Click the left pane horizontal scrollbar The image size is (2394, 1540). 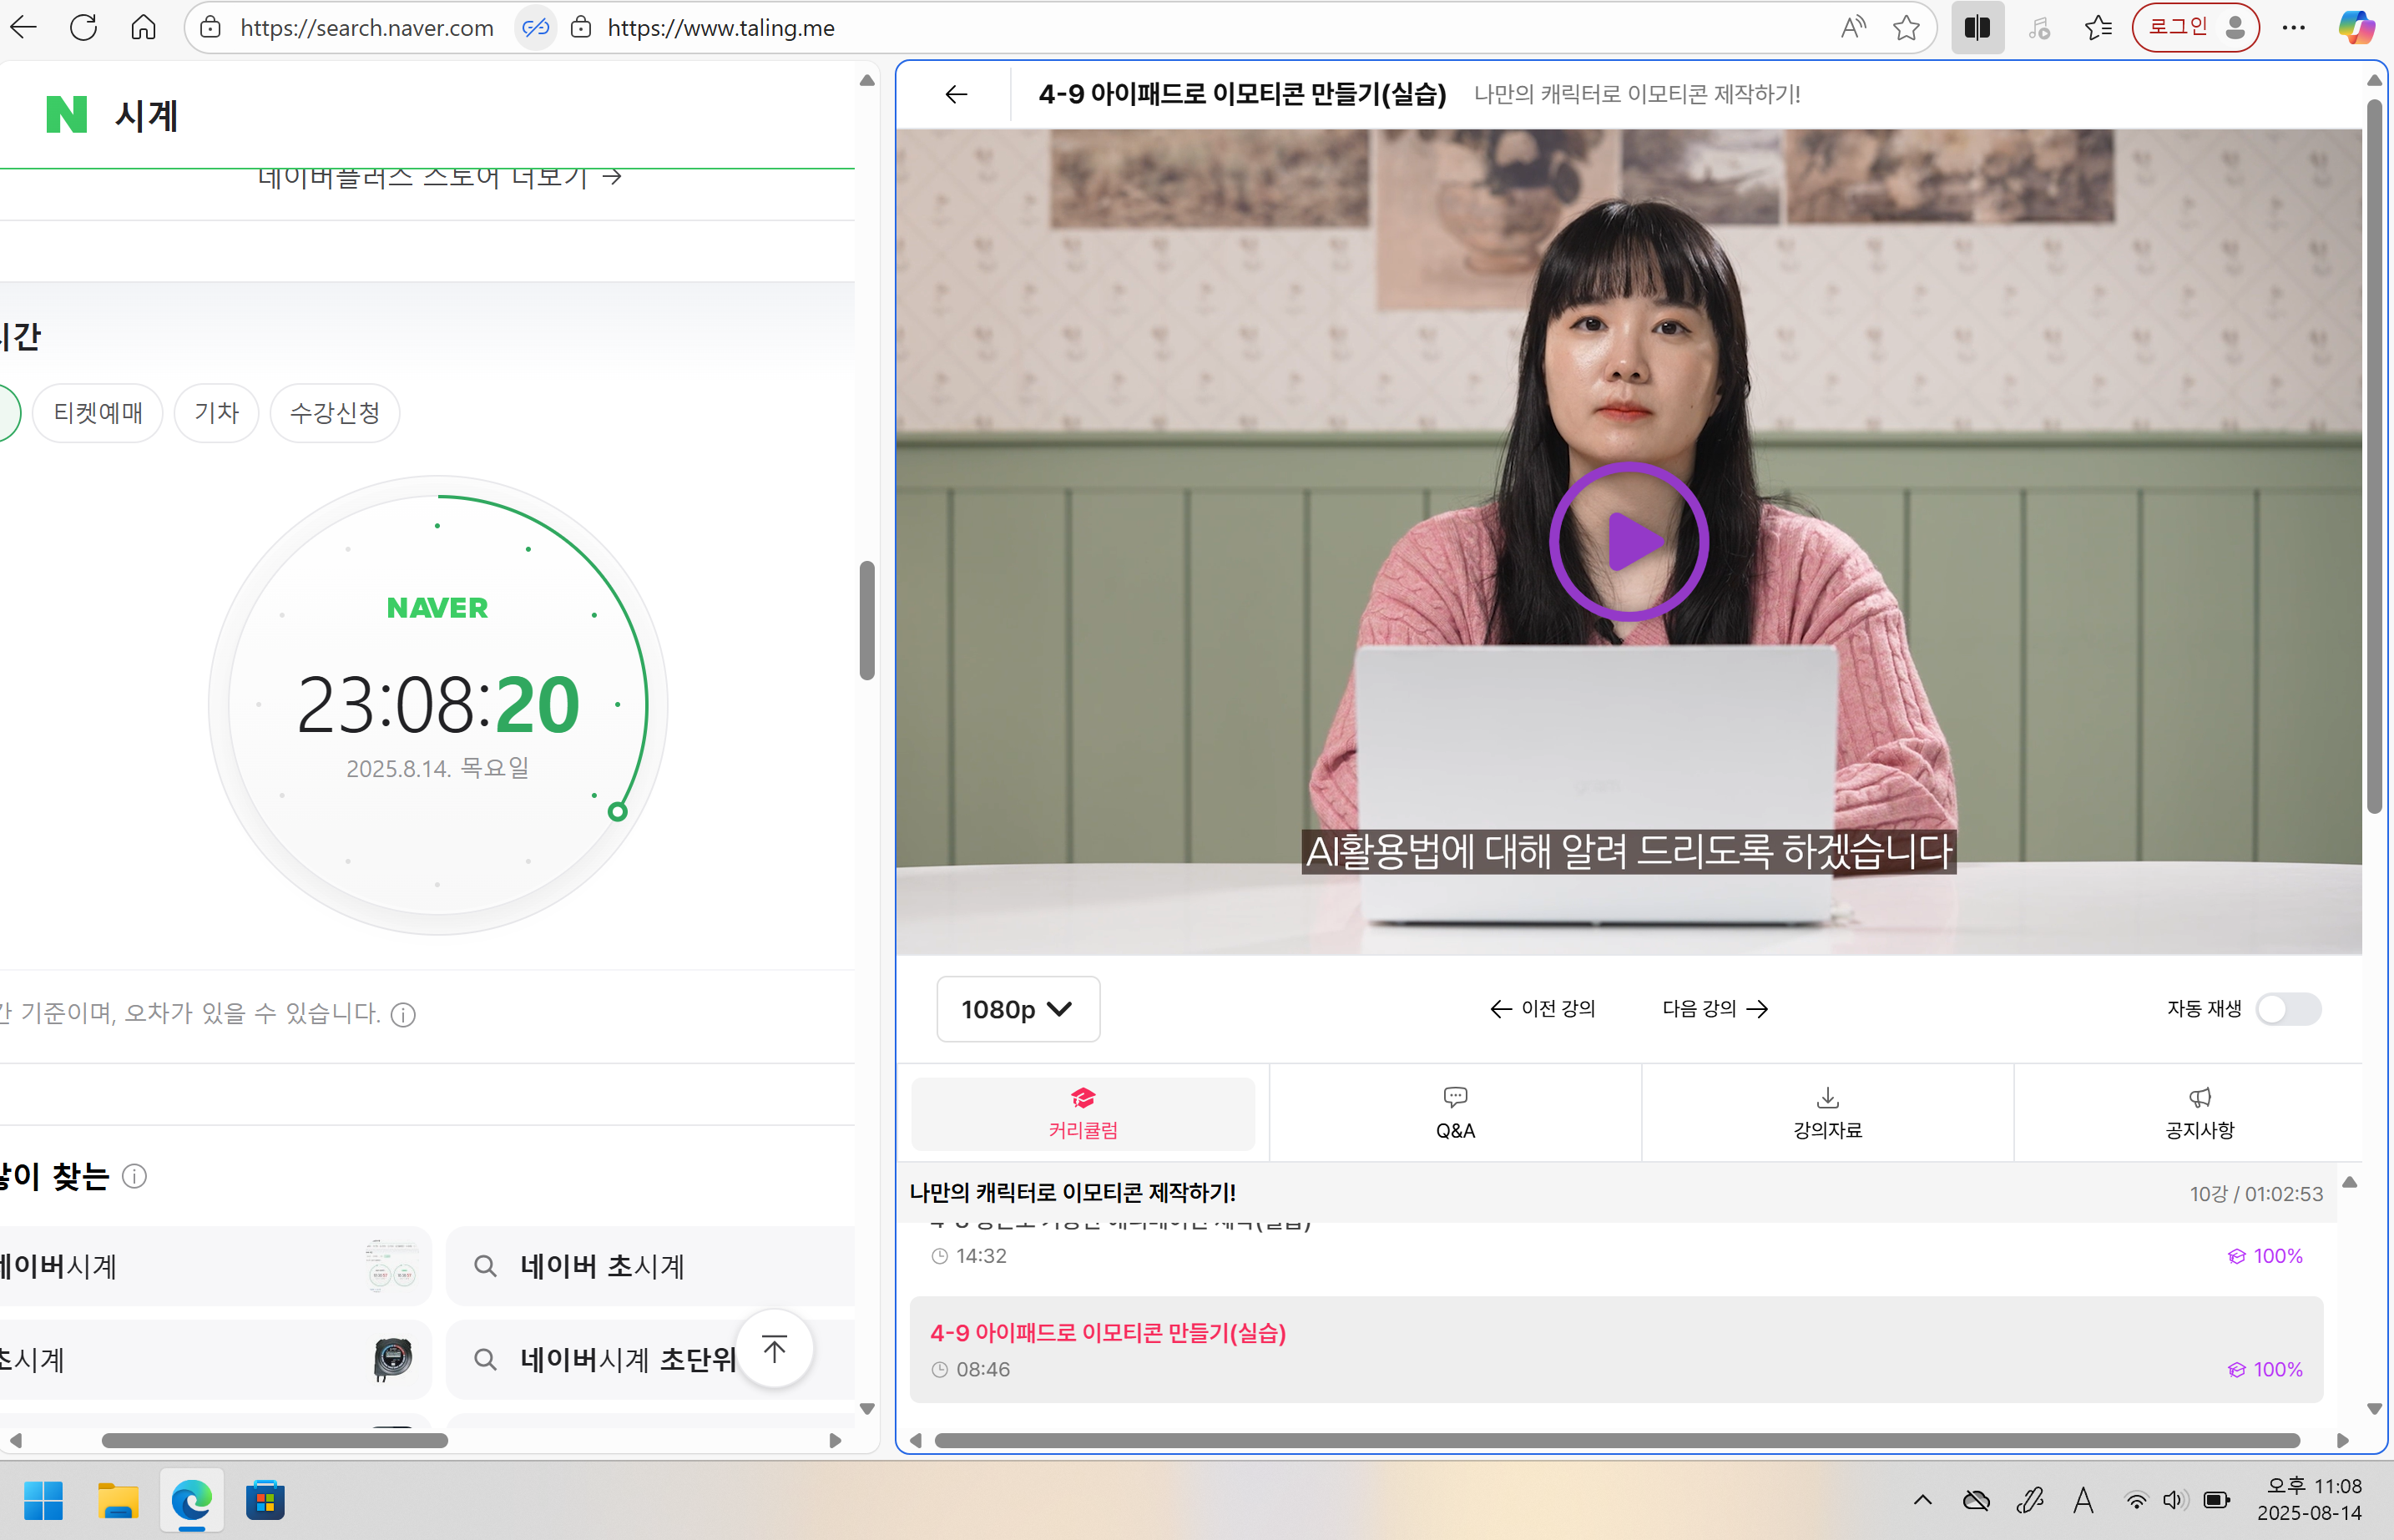click(x=275, y=1440)
